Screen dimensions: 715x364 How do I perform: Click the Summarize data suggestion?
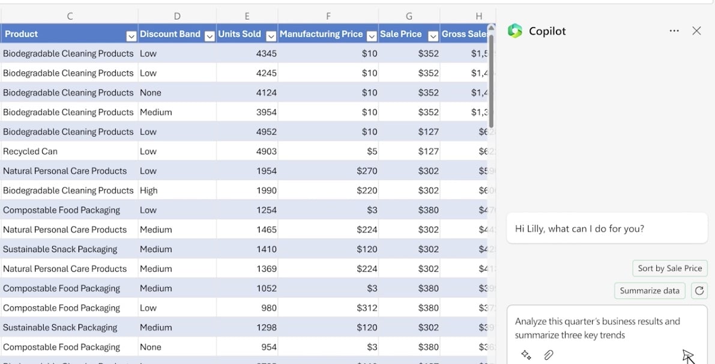650,291
